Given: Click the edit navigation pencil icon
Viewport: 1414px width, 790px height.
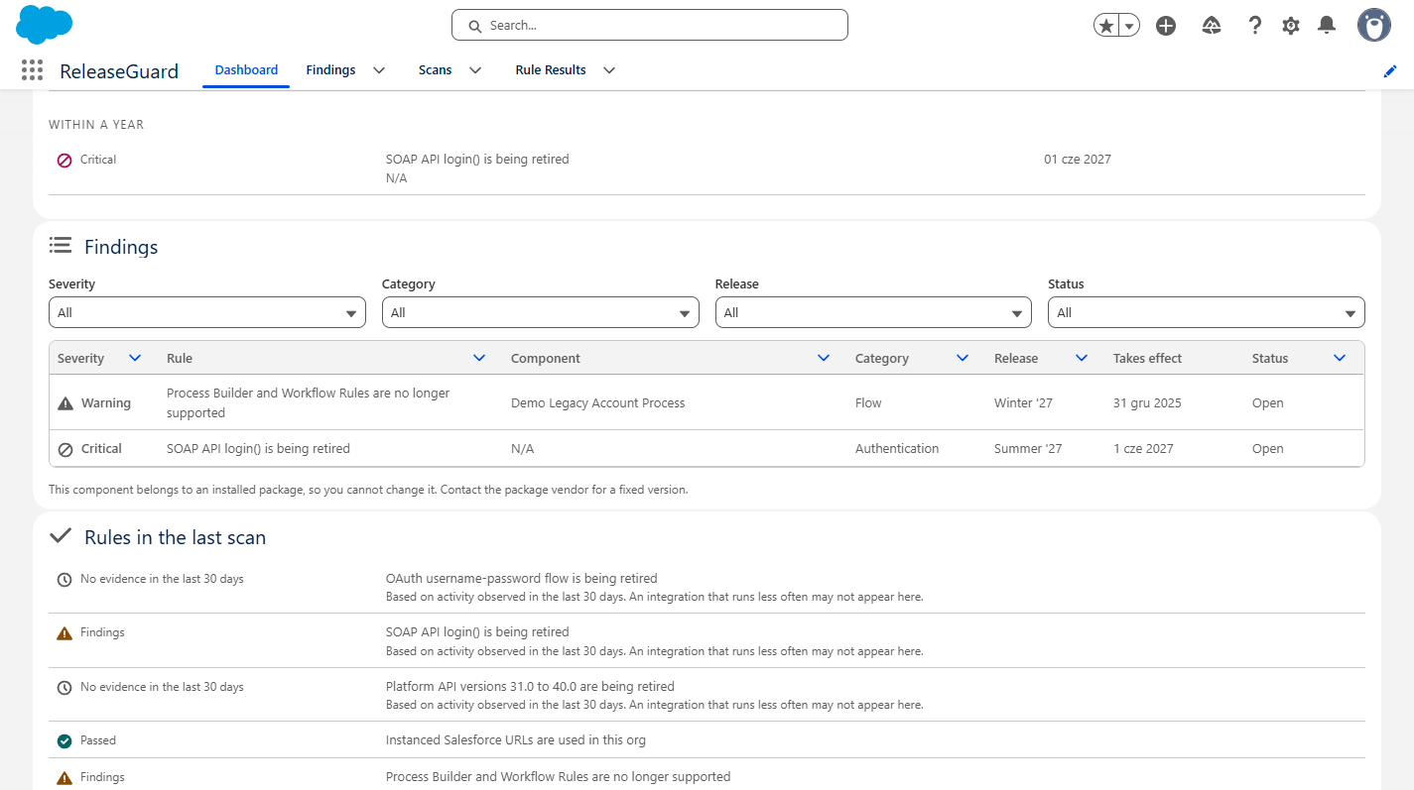Looking at the screenshot, I should click(1390, 70).
